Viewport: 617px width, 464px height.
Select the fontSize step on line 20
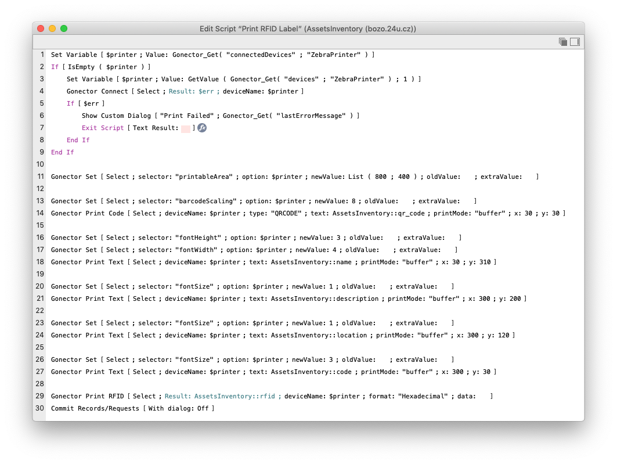(x=252, y=286)
